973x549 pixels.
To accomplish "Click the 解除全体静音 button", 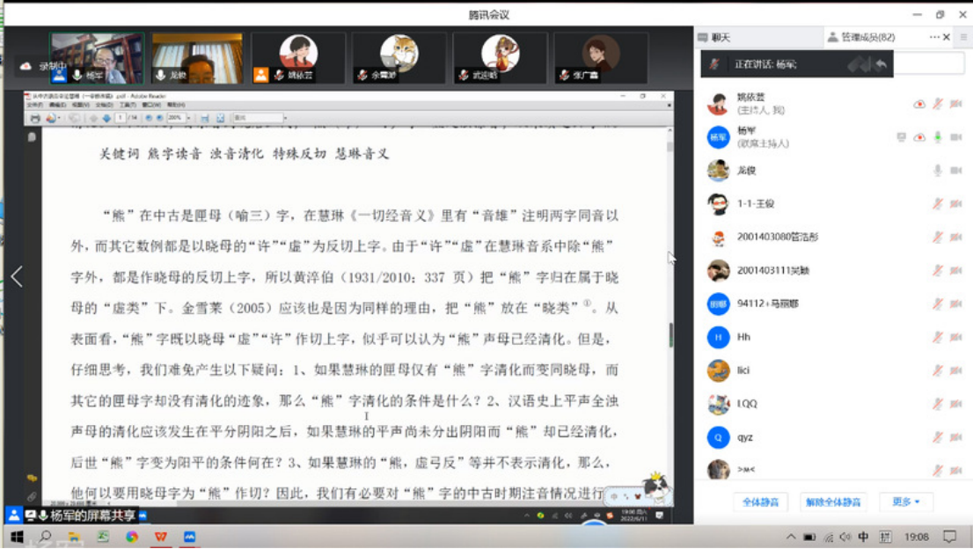I will coord(833,502).
